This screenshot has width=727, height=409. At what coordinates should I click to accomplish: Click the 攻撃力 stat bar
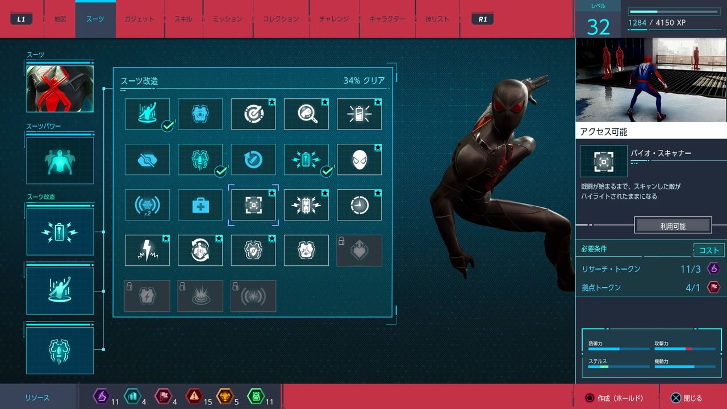pos(685,348)
